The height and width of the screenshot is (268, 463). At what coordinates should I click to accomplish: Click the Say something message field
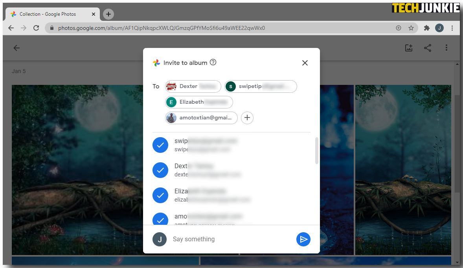(232, 239)
